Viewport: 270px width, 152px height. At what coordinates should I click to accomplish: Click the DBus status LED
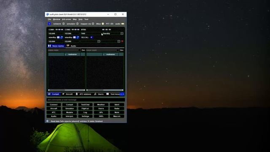click(103, 24)
